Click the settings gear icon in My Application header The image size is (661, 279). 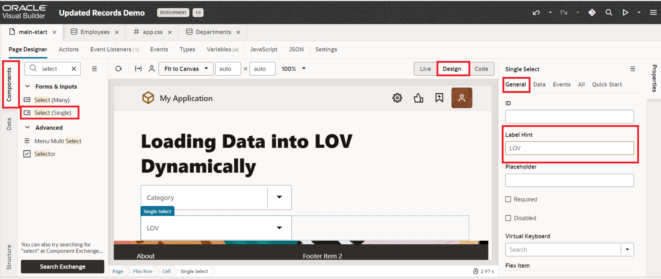click(397, 98)
